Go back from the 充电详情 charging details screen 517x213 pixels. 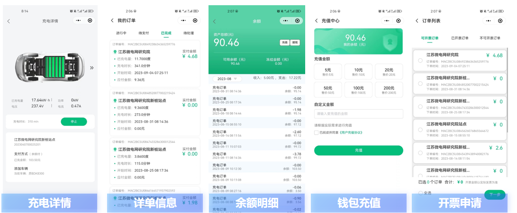(x=9, y=21)
